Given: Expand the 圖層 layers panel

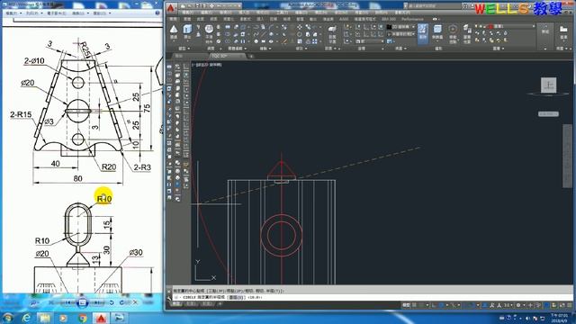Looking at the screenshot, I should click(x=499, y=49).
